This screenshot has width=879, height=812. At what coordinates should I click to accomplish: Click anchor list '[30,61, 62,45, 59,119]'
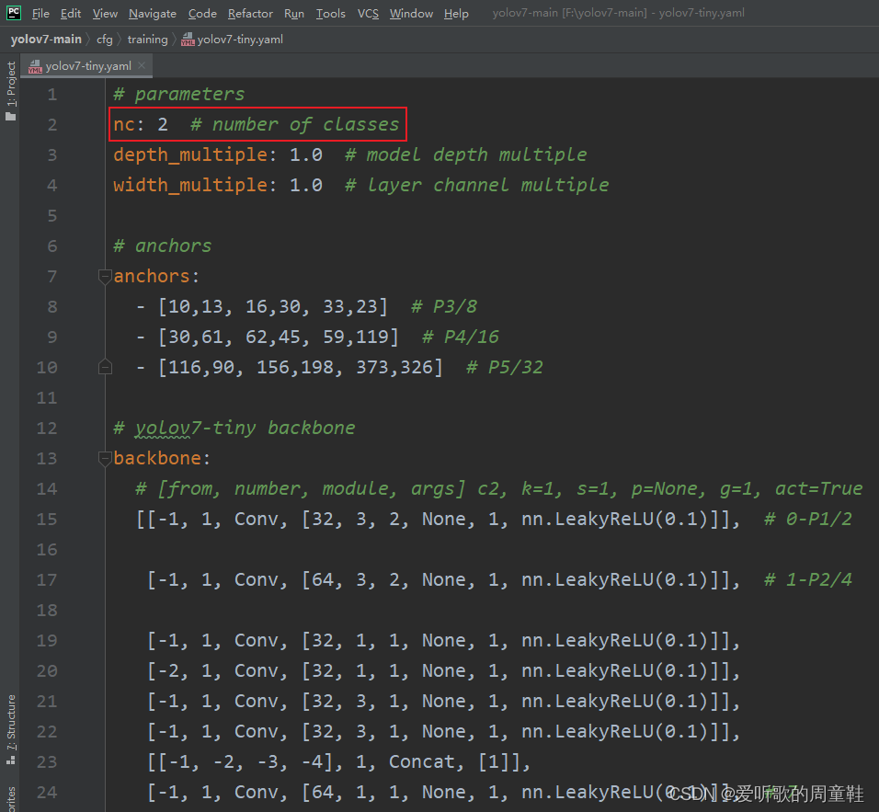click(x=279, y=337)
